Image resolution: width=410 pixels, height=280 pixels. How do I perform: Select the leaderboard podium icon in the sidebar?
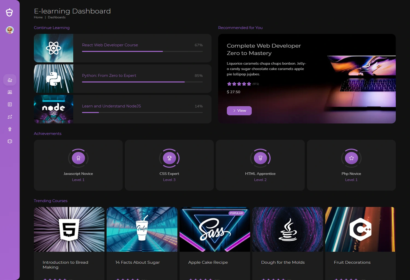point(10,129)
